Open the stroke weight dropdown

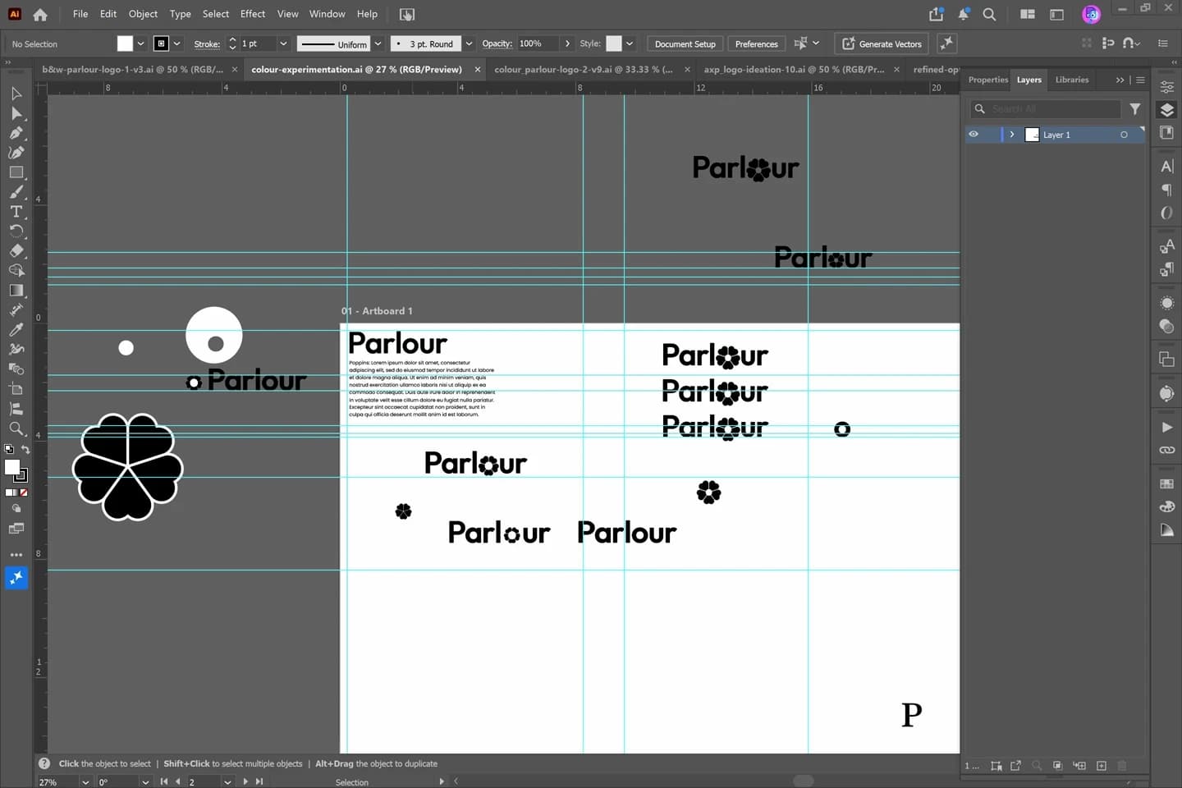(x=283, y=44)
